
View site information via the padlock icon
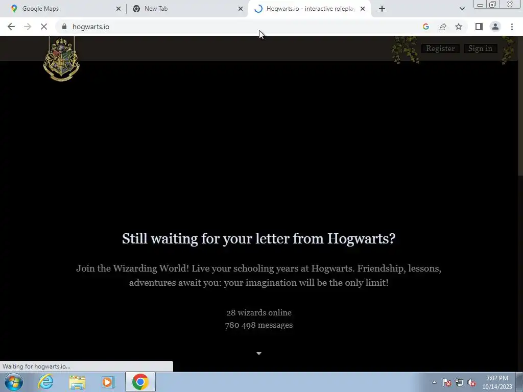tap(64, 27)
